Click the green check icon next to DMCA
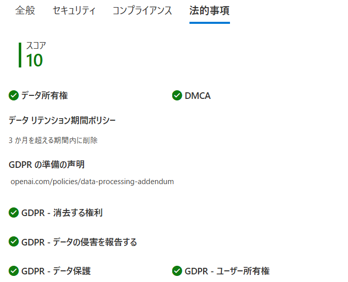Screen dimensions: 348x282 click(x=177, y=95)
